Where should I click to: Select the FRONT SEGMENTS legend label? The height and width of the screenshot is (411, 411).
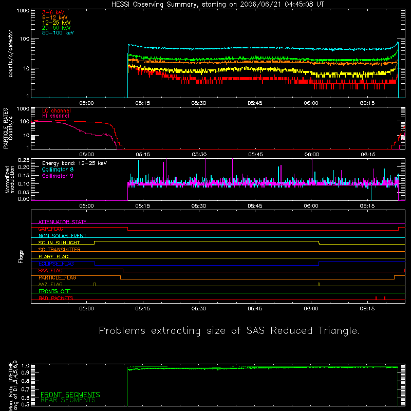[70, 395]
